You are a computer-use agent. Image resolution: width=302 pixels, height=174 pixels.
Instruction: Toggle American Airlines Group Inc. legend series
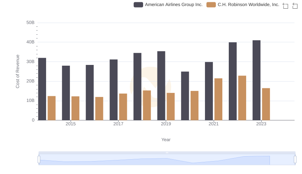point(168,5)
